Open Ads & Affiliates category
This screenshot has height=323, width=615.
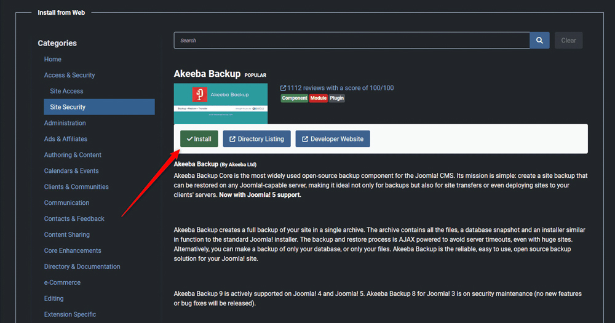tap(66, 139)
